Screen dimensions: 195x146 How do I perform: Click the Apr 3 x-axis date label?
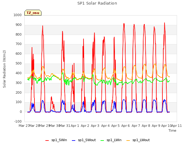tap(95, 126)
